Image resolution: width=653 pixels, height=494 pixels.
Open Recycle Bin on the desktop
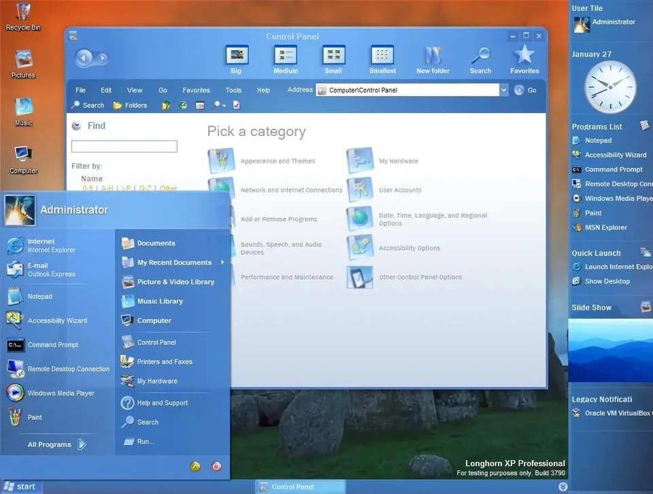[23, 16]
